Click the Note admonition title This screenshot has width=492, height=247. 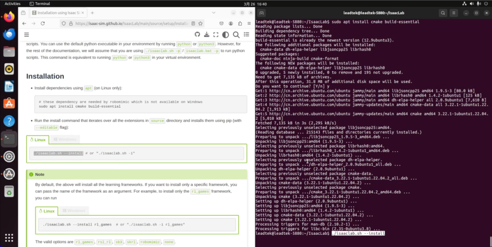40,174
